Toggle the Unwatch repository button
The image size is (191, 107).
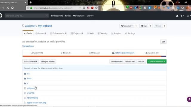click(127, 26)
